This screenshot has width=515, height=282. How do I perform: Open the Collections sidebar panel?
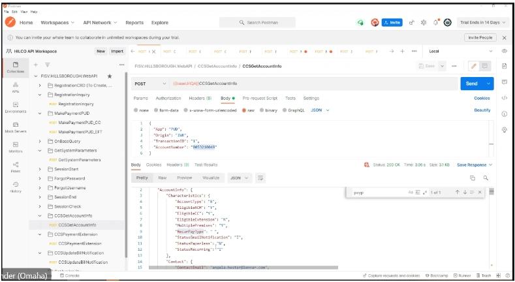click(x=16, y=67)
